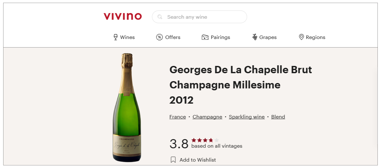Open the Wines menu label
The image size is (380, 167).
[x=127, y=37]
